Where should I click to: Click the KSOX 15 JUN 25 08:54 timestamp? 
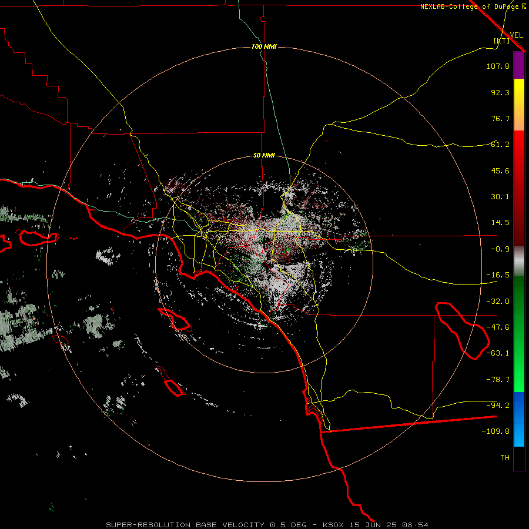pyautogui.click(x=375, y=525)
